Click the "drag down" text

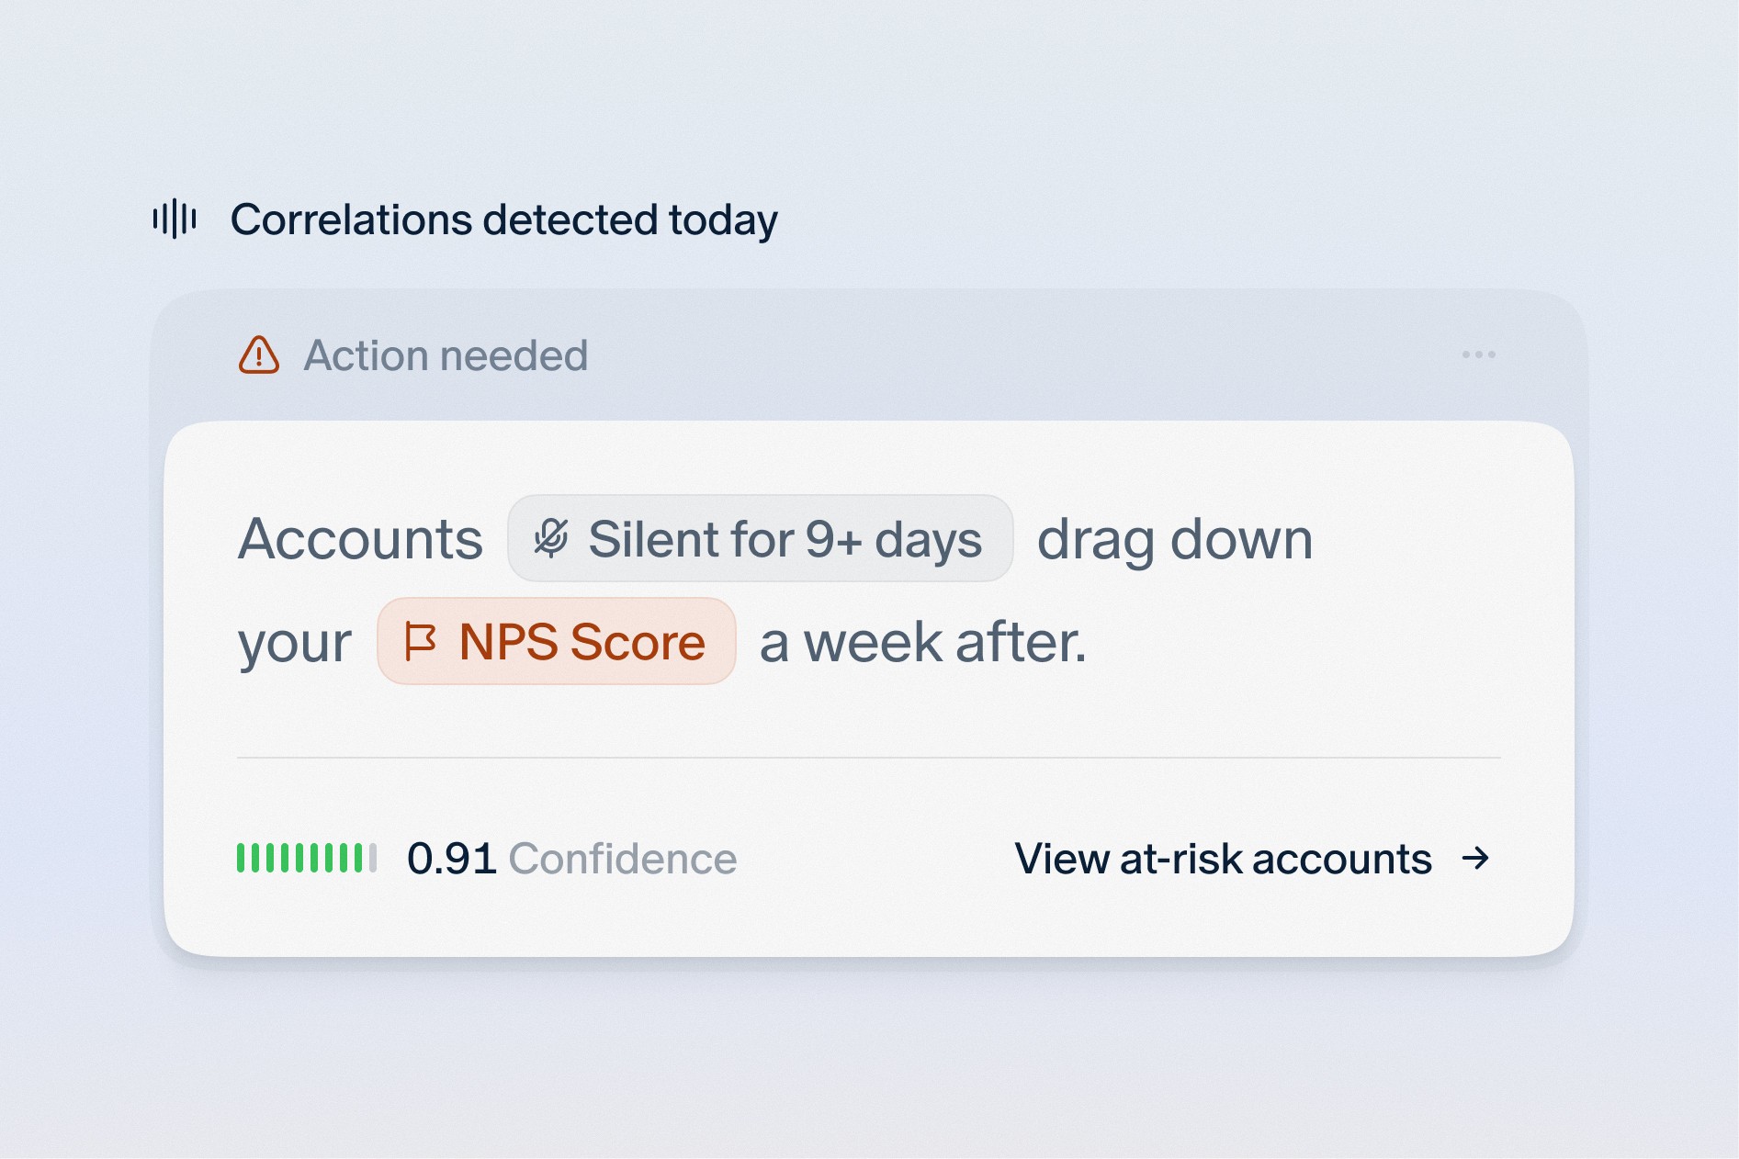coord(1174,539)
